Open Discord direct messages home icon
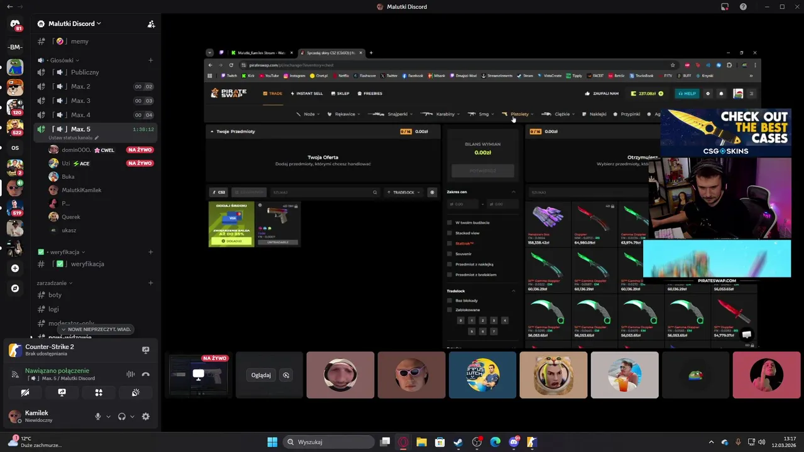This screenshot has height=452, width=804. 15,24
